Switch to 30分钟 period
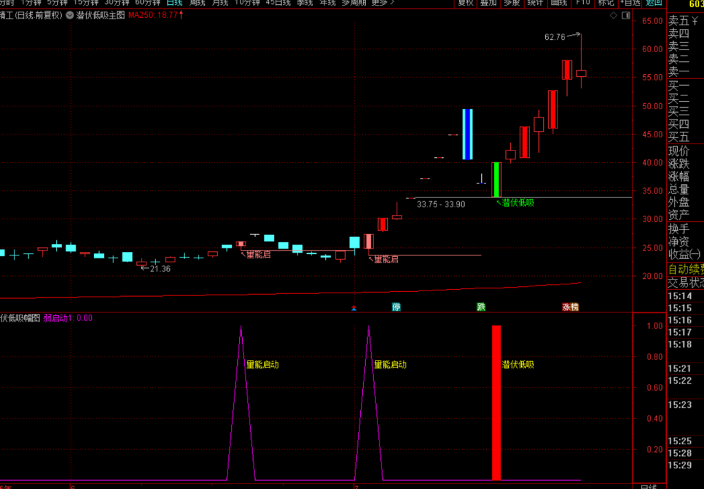The image size is (704, 489). pyautogui.click(x=117, y=3)
